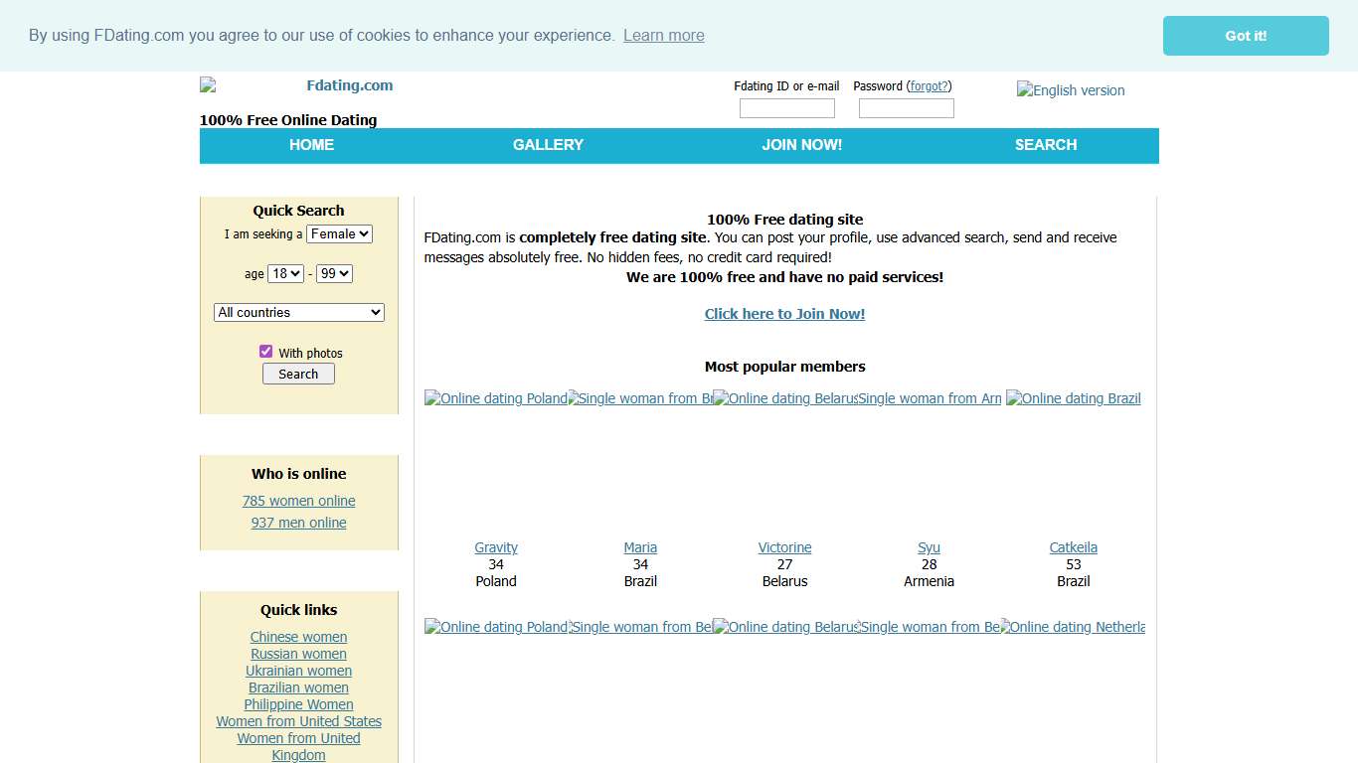Open the minimum age dropdown
This screenshot has width=1358, height=763.
click(285, 274)
